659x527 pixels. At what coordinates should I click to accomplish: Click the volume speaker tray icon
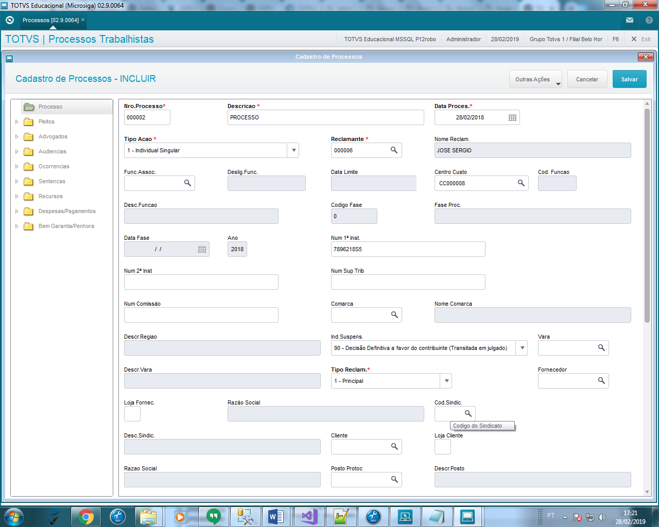tap(602, 517)
